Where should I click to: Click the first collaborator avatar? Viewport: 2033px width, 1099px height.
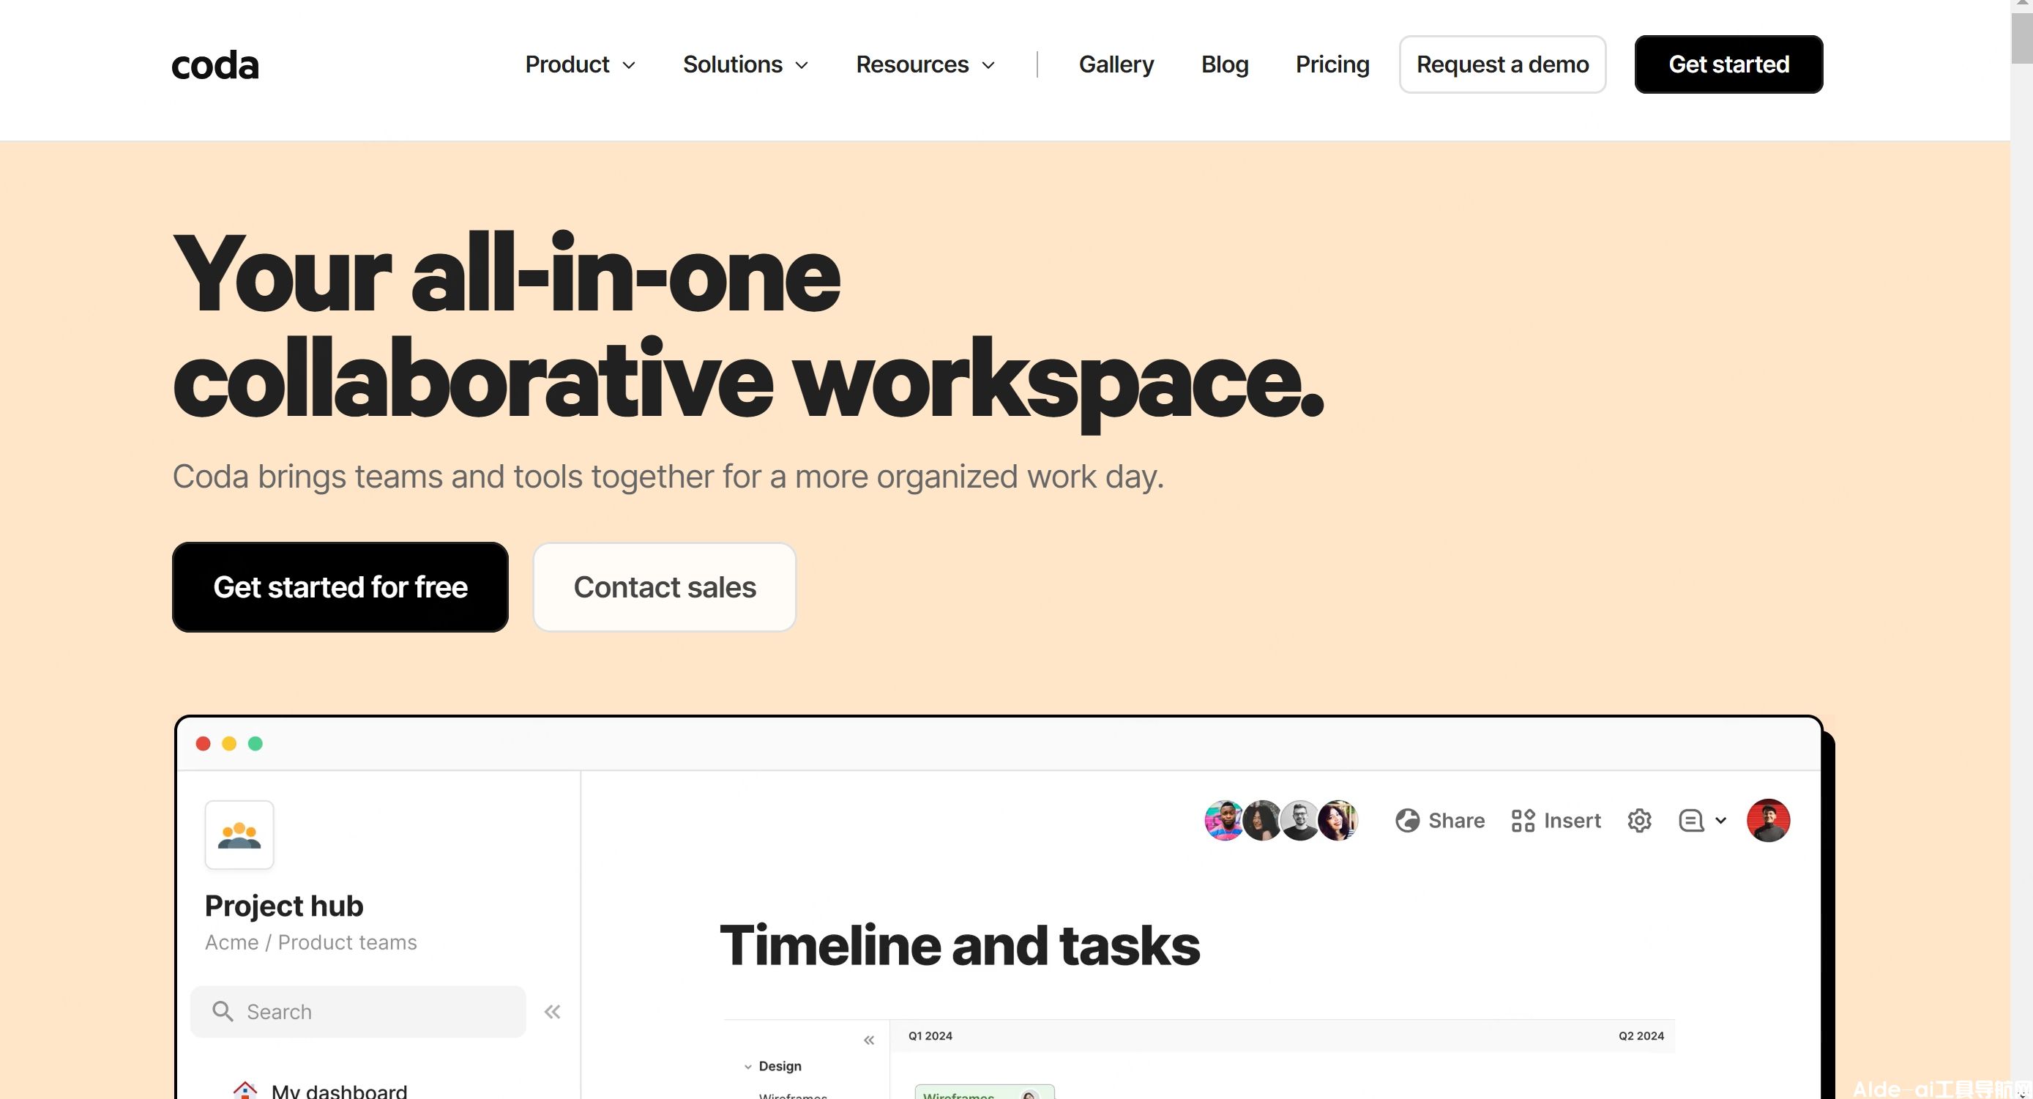[1223, 820]
